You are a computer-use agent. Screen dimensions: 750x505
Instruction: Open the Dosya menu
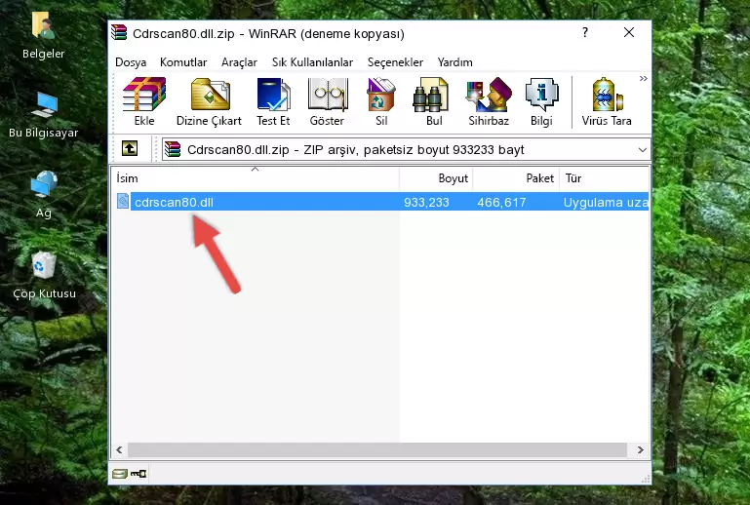click(x=131, y=62)
